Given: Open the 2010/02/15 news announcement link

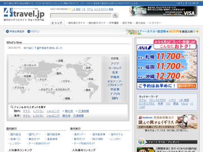Looking at the screenshot, I should tap(43, 48).
